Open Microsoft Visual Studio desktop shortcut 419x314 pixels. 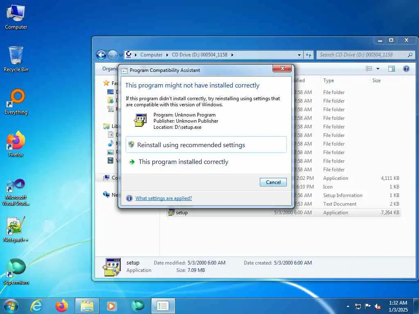[x=16, y=192]
